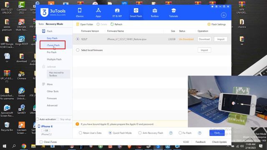Open help icon beside Fix Flash

click(x=199, y=133)
